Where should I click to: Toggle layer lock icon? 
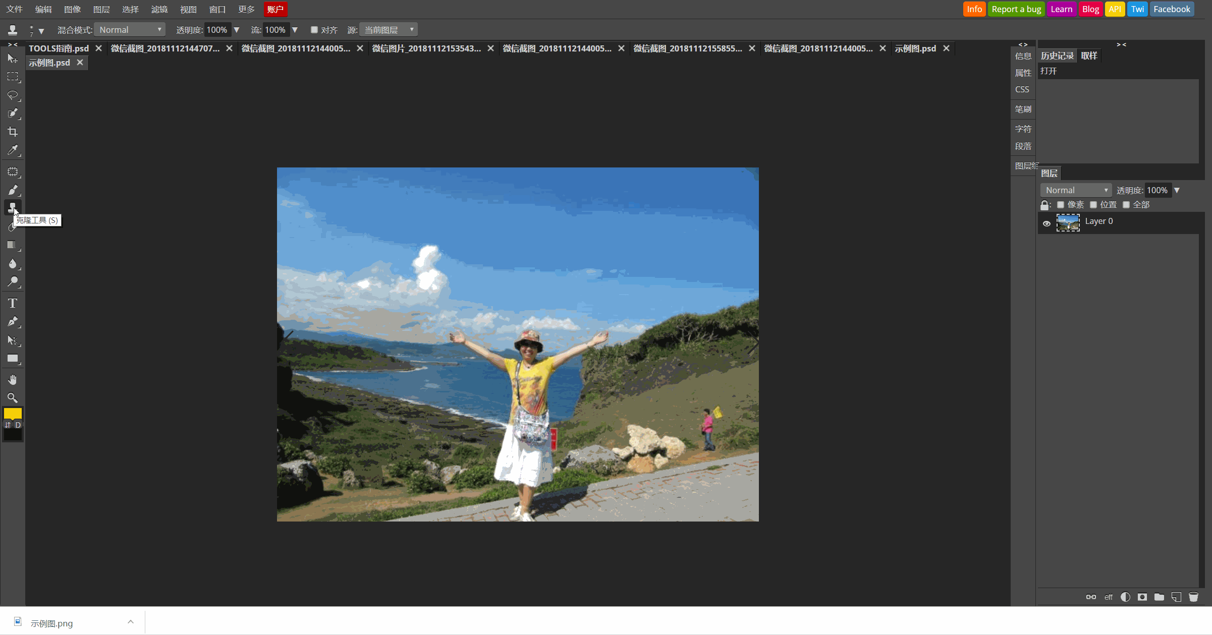1044,204
